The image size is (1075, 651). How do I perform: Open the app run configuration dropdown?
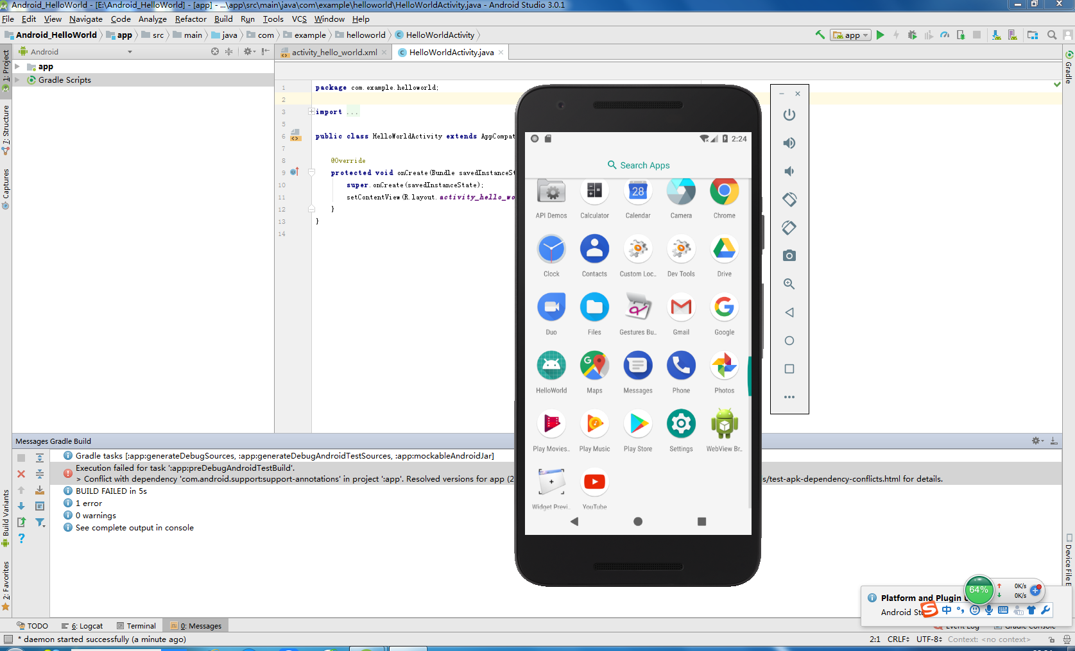pyautogui.click(x=850, y=35)
